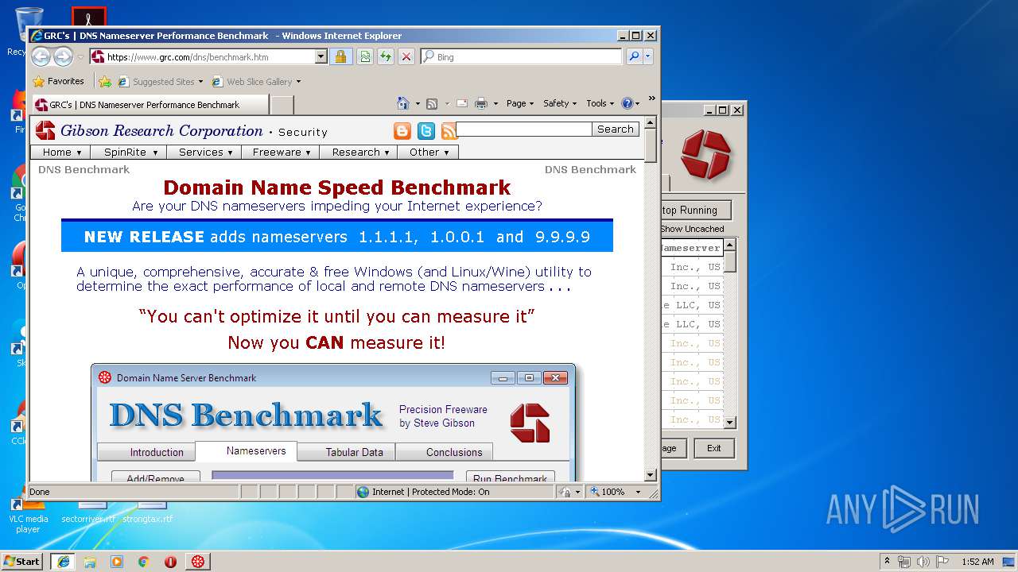The height and width of the screenshot is (572, 1018).
Task: Open the Home site menu
Action: (62, 152)
